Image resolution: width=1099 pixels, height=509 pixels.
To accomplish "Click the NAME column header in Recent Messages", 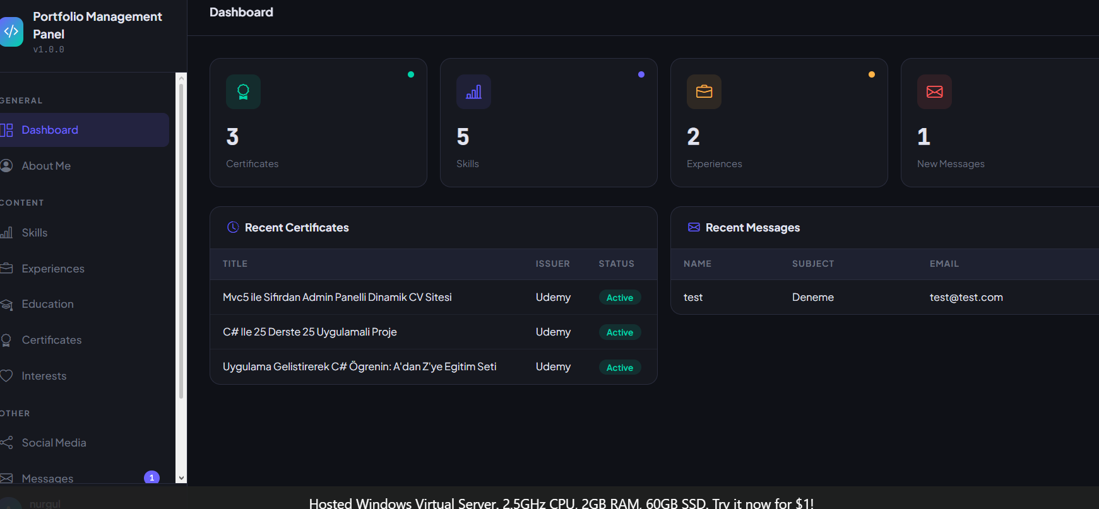I will pos(698,264).
